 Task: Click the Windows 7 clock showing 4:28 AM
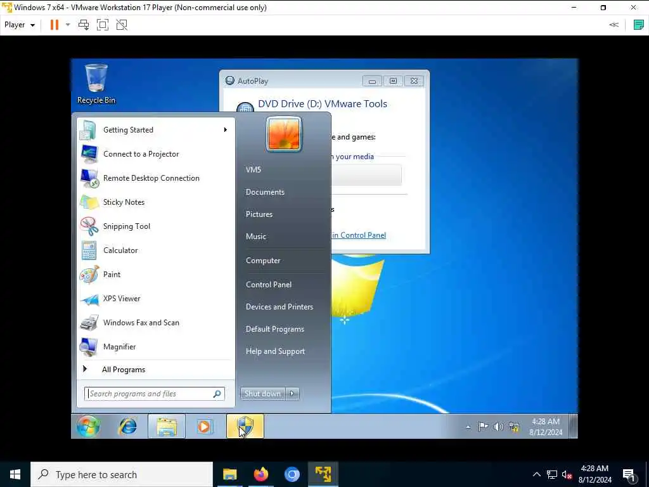pyautogui.click(x=546, y=427)
